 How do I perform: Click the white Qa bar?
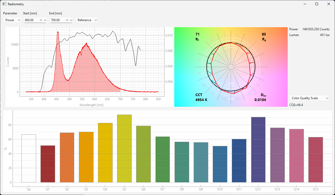[x=29, y=158]
